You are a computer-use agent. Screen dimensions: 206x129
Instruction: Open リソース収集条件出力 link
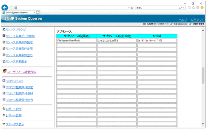pyautogui.click(x=19, y=55)
